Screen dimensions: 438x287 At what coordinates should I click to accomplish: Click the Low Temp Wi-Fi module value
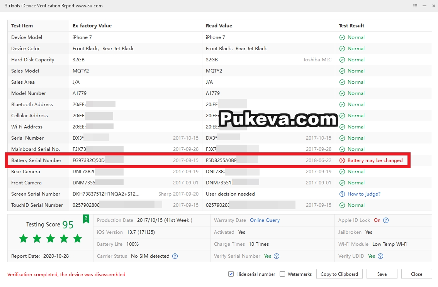click(390, 244)
